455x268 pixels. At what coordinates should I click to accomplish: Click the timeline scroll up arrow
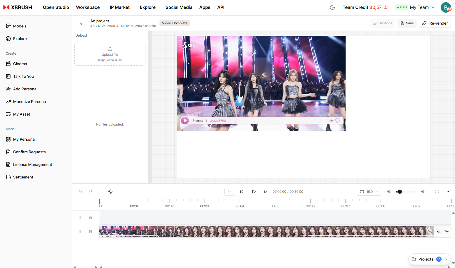coord(453,213)
